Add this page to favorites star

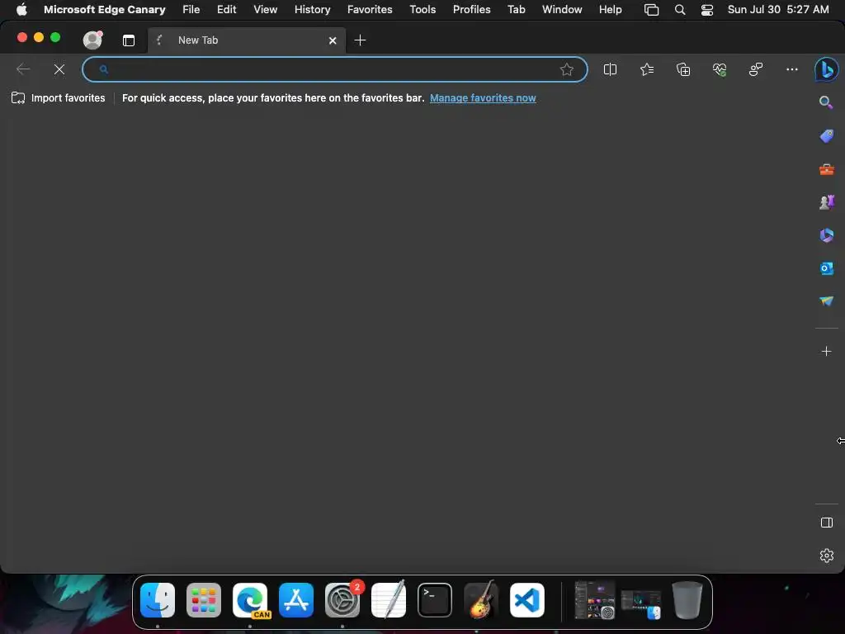point(566,69)
